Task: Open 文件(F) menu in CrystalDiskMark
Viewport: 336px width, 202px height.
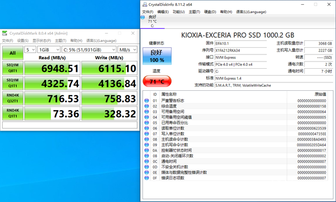Action: point(7,41)
